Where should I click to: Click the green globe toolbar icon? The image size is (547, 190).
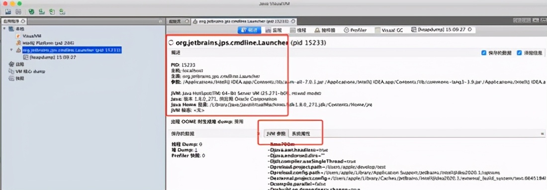click(x=31, y=11)
